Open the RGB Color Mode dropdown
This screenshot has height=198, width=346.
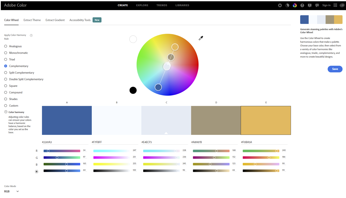click(x=11, y=191)
